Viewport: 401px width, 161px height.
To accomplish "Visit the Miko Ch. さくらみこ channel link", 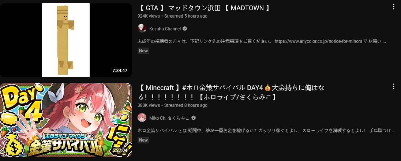I will pyautogui.click(x=169, y=118).
